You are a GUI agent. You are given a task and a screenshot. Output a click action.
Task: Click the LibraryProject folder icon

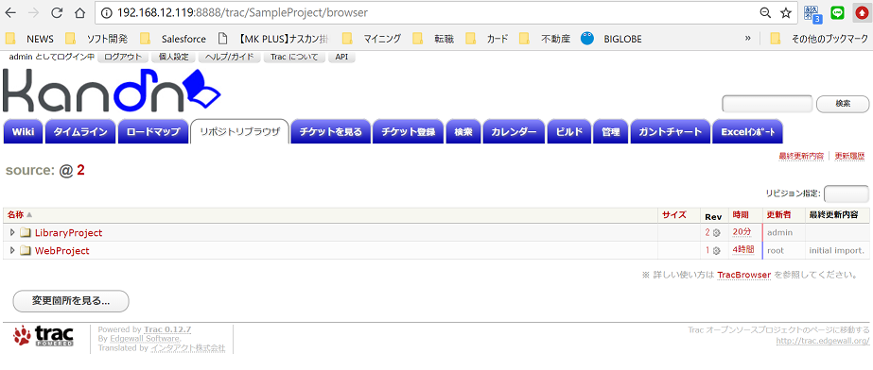point(25,233)
